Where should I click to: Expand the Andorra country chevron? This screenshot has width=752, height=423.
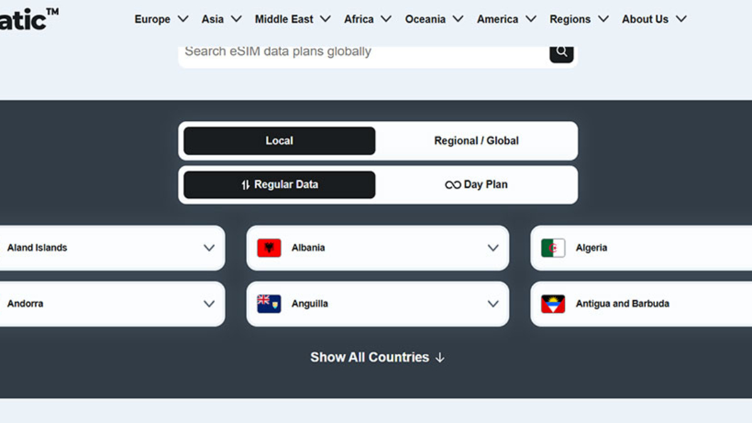click(209, 304)
